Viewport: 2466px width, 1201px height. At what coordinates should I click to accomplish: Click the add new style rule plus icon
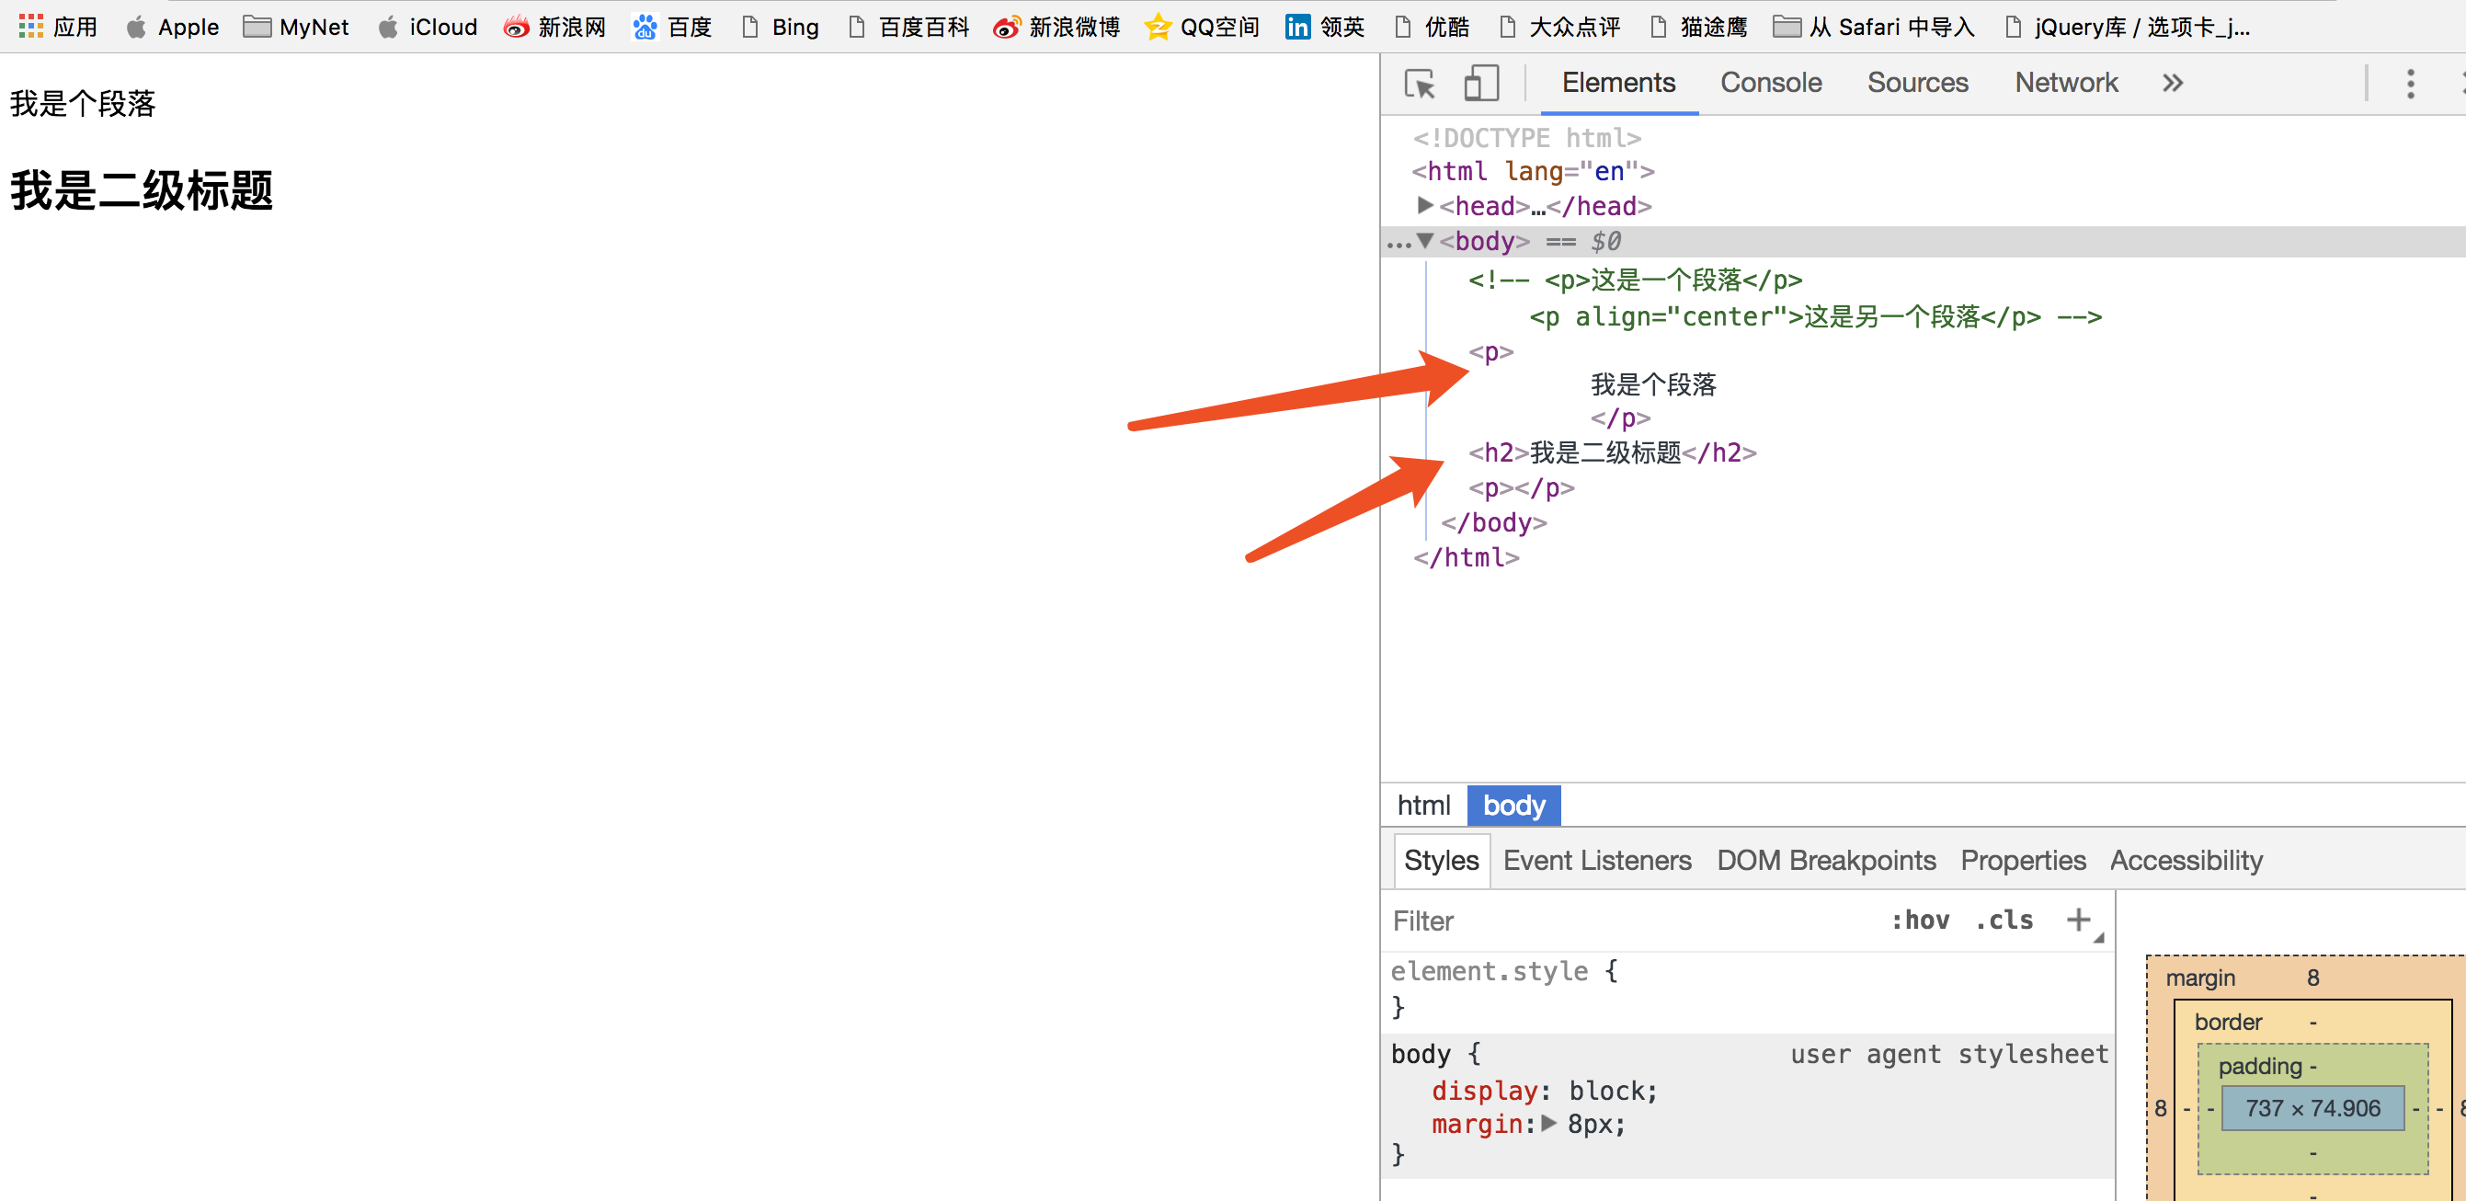pyautogui.click(x=2077, y=921)
